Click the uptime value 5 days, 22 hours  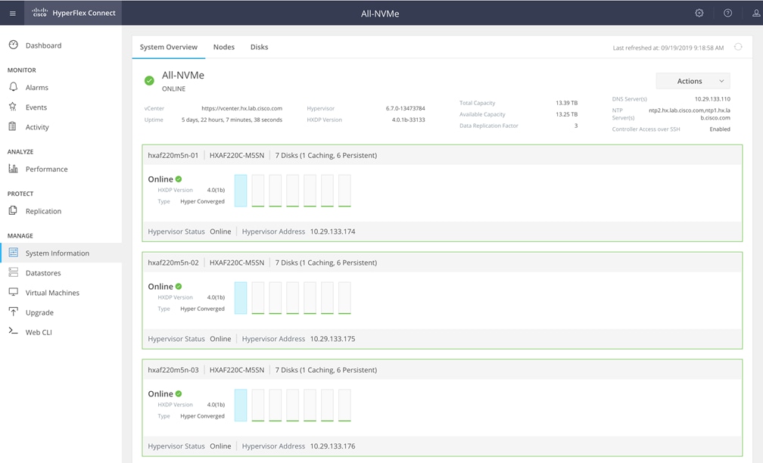point(232,120)
